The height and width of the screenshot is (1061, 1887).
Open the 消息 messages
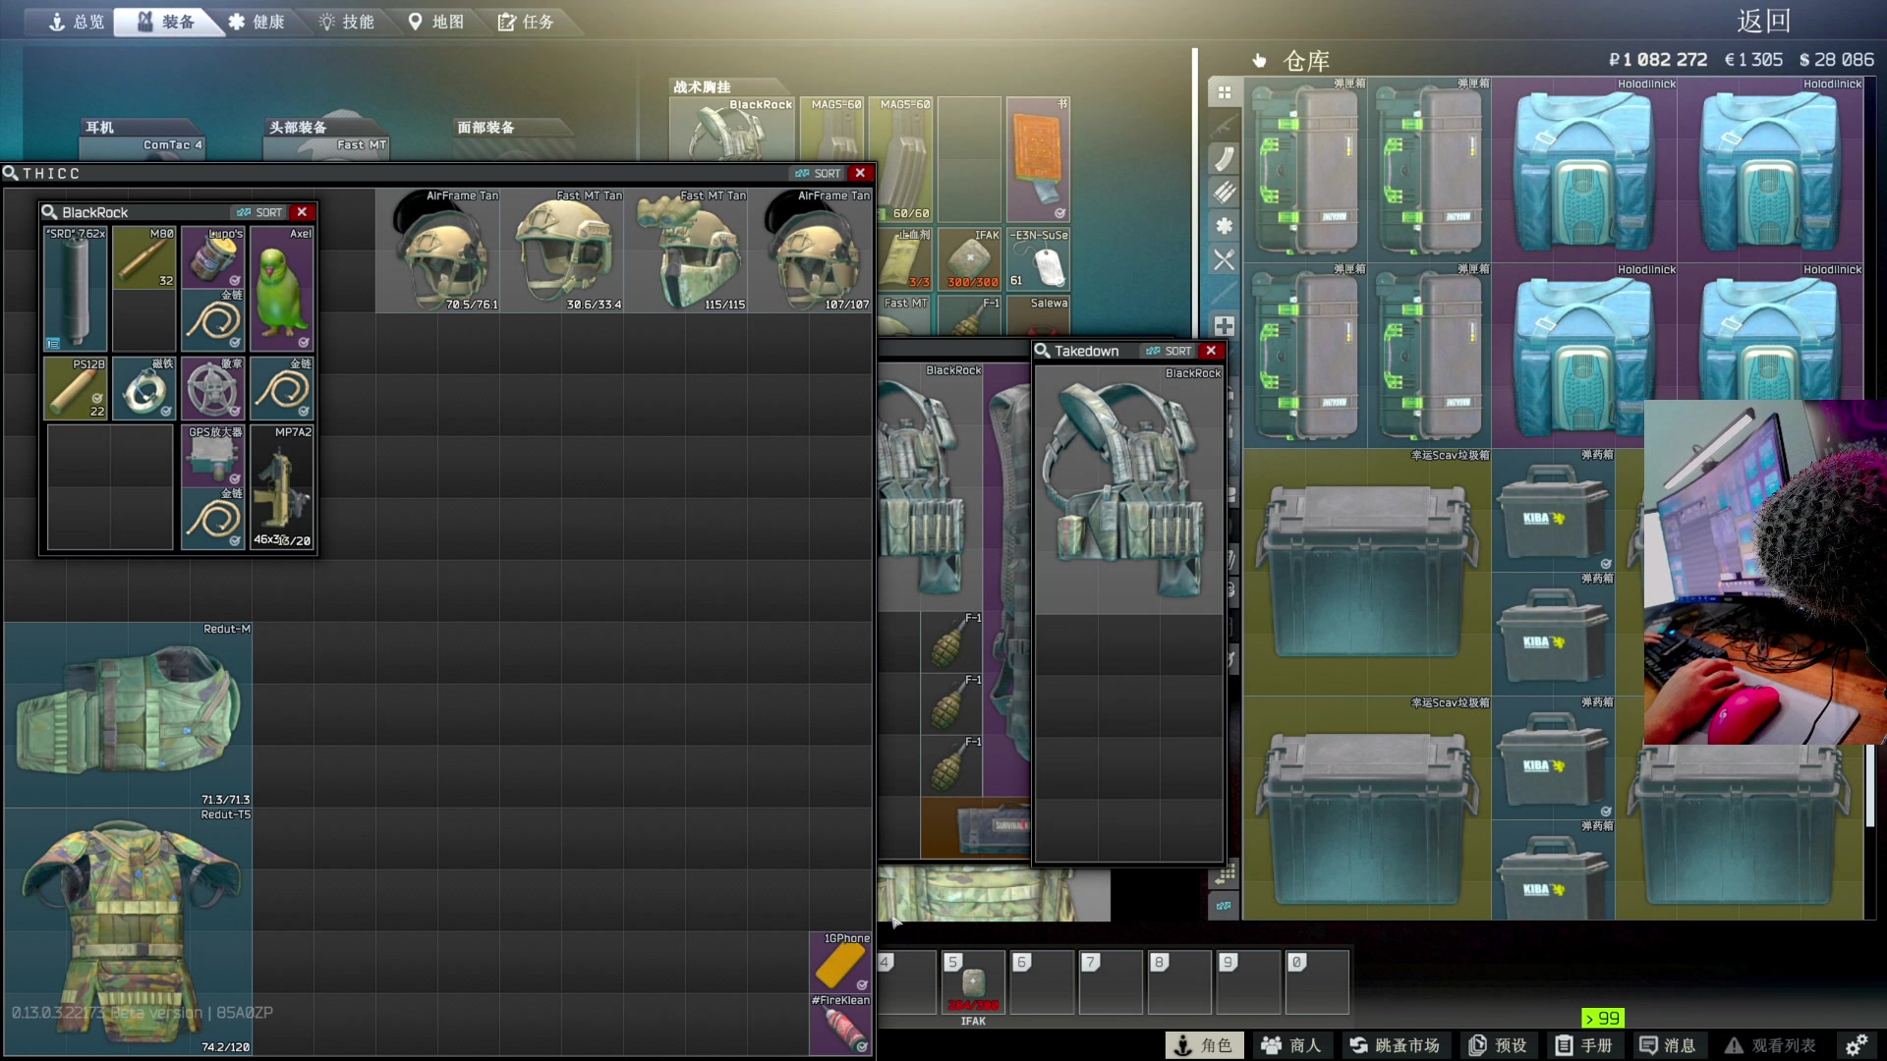pyautogui.click(x=1669, y=1045)
